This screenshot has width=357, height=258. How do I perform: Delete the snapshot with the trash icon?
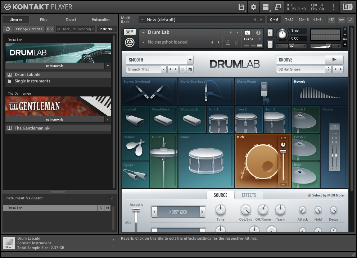(x=236, y=42)
